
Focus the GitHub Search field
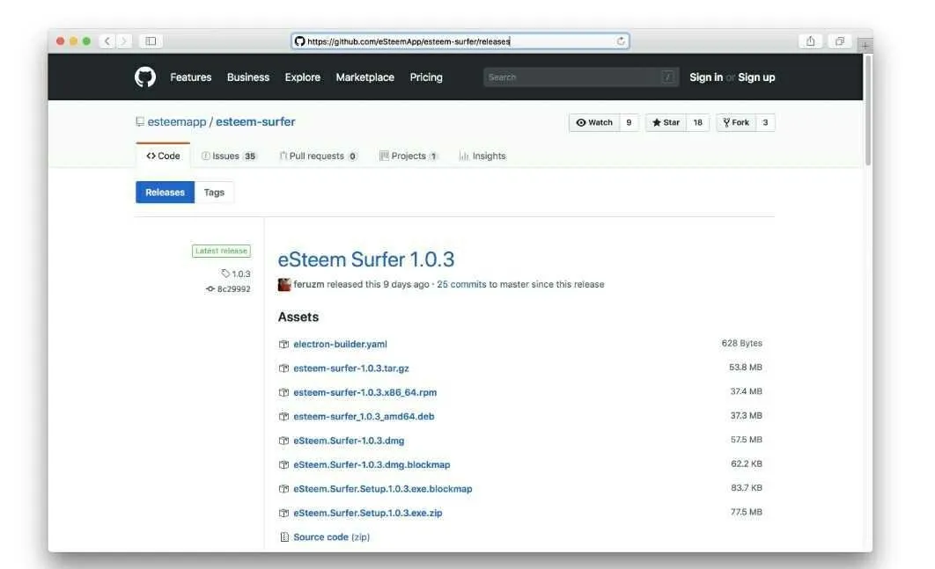pos(581,77)
